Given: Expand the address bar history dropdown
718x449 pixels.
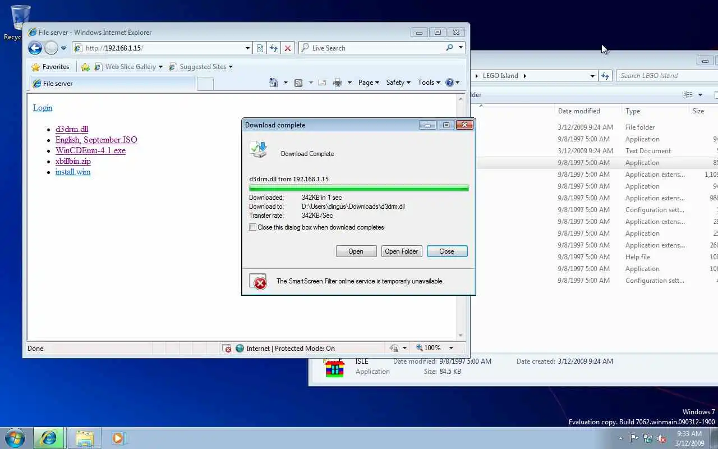Looking at the screenshot, I should [247, 48].
